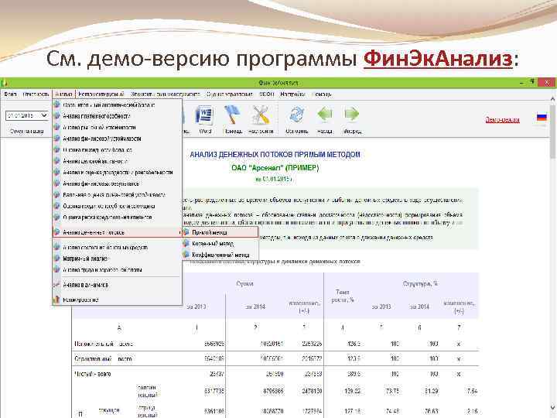Select Оценка кредитоспособности заемщика entry
Screen dimensions: 557x418
(118, 206)
